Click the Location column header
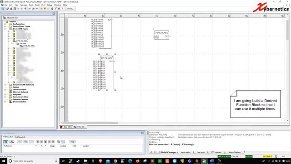The height and width of the screenshot is (164, 291). point(86,146)
